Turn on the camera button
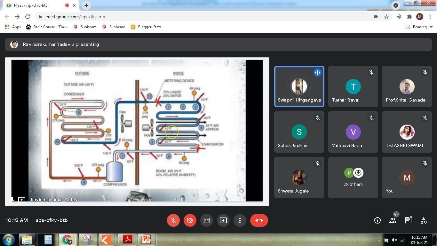The width and height of the screenshot is (437, 246). coord(190,220)
